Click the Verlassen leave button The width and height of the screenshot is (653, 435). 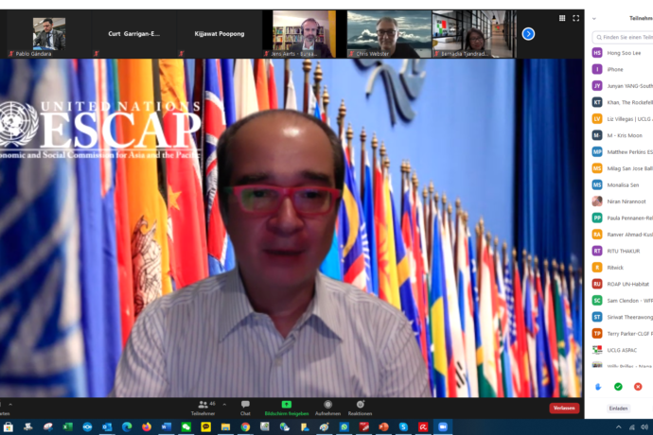(x=564, y=408)
